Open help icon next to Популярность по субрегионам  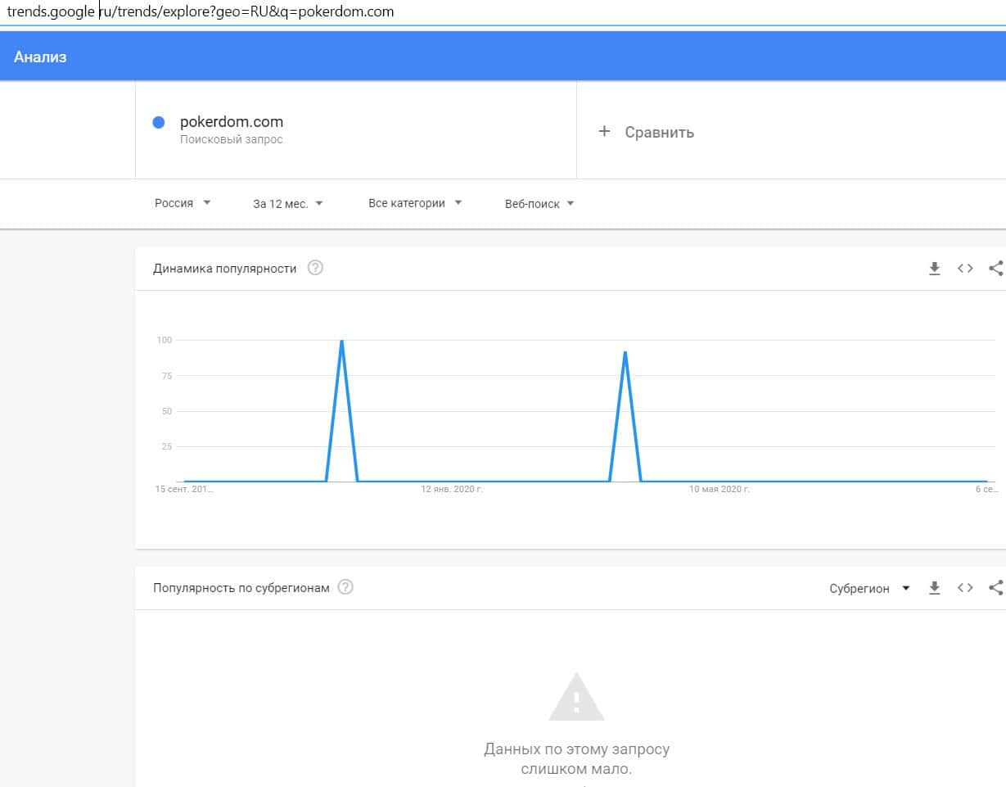pyautogui.click(x=345, y=587)
